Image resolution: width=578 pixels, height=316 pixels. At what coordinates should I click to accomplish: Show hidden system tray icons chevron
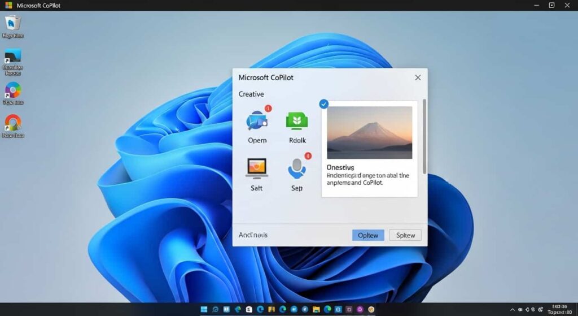point(512,310)
